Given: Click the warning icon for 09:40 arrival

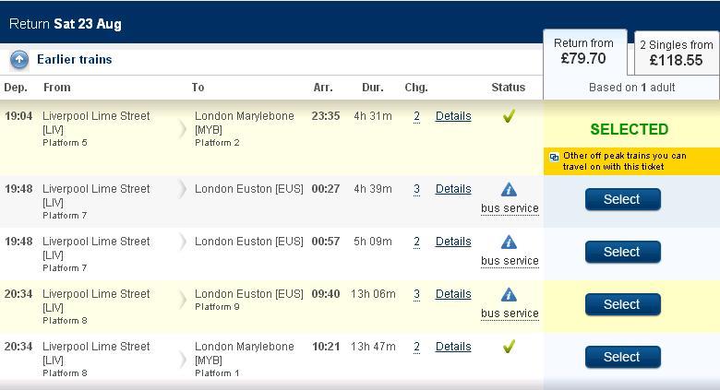Looking at the screenshot, I should pyautogui.click(x=509, y=295).
